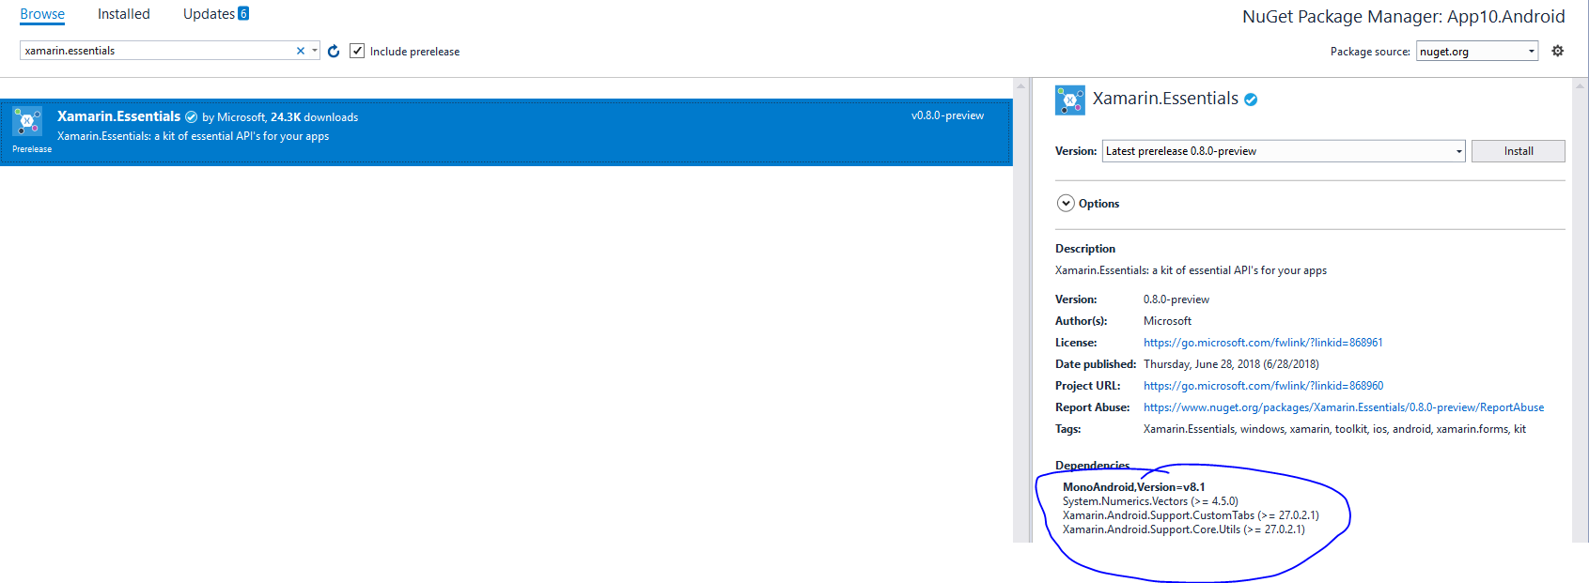This screenshot has height=583, width=1589.
Task: Switch to the Browse tab
Action: (42, 14)
